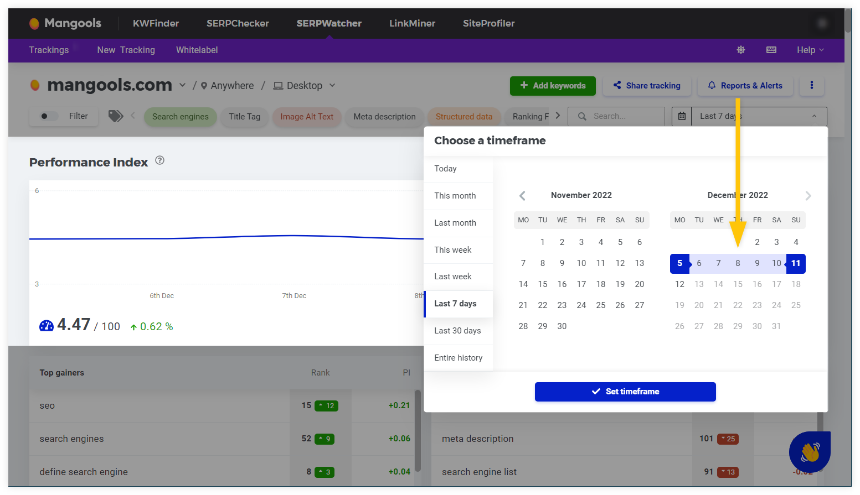
Task: Select the Last 30 days timeframe
Action: (x=458, y=331)
